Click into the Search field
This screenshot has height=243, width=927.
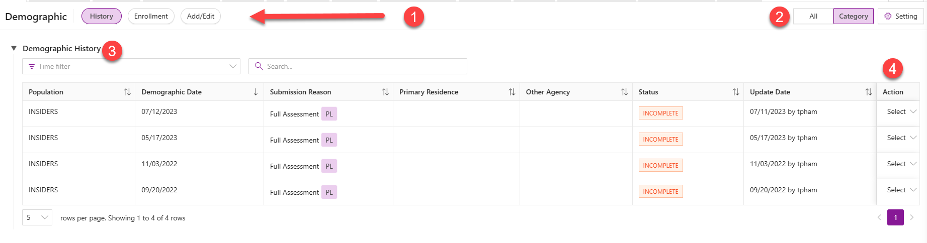point(358,66)
